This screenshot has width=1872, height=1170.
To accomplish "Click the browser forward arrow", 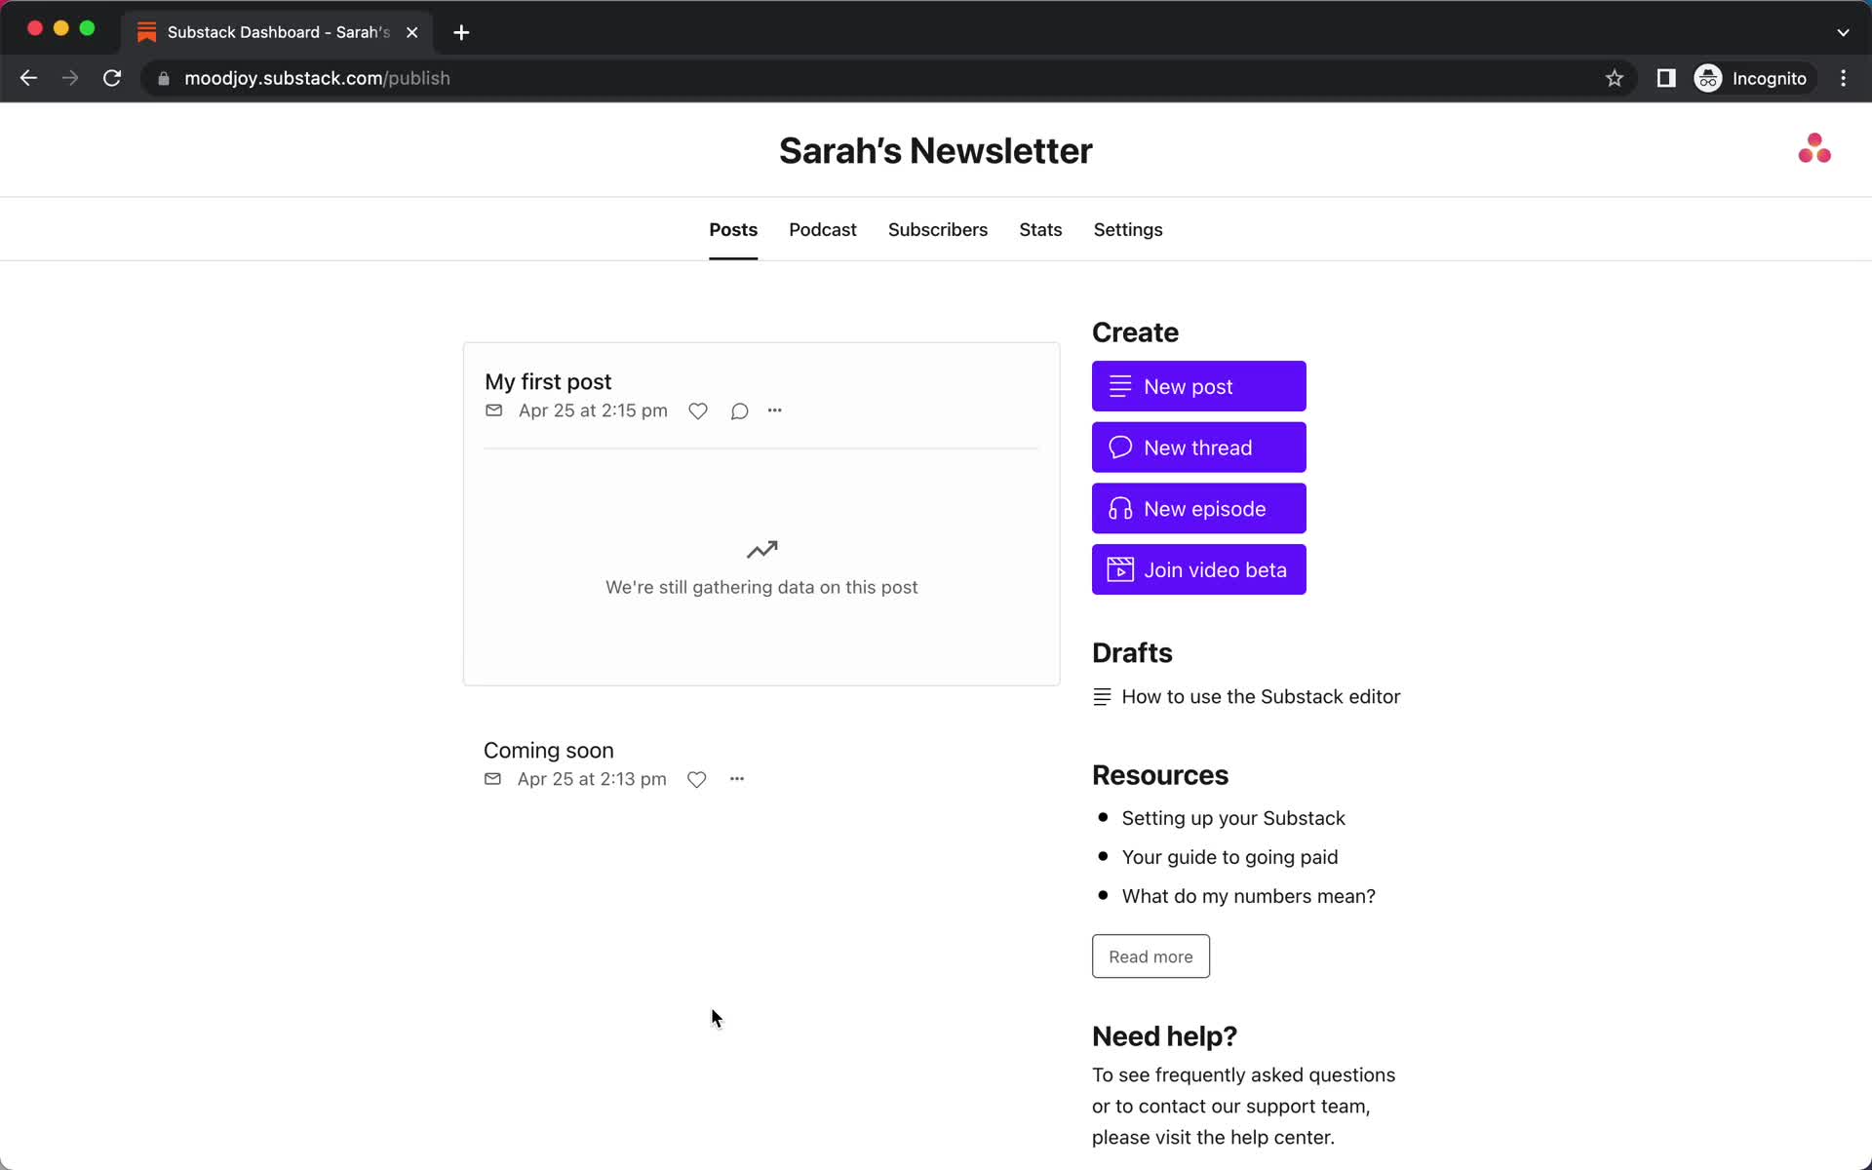I will 70,78.
